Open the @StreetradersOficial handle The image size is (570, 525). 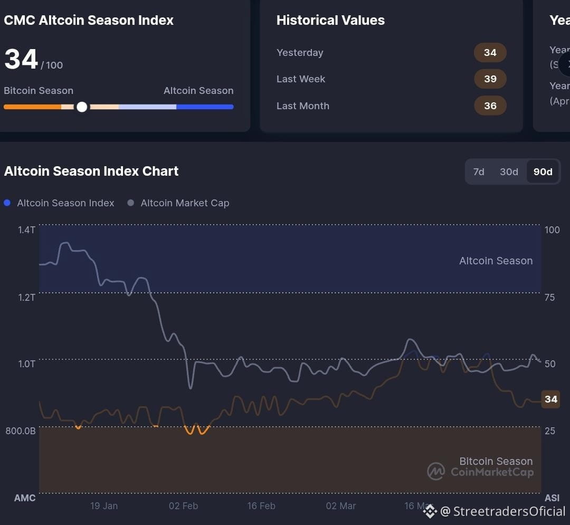point(503,511)
